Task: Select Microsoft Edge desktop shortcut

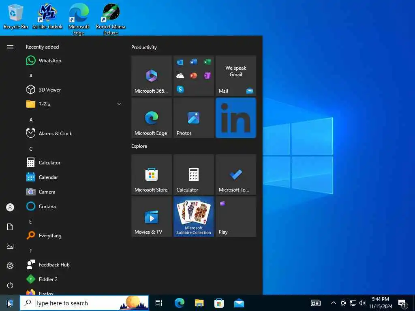Action: (79, 19)
